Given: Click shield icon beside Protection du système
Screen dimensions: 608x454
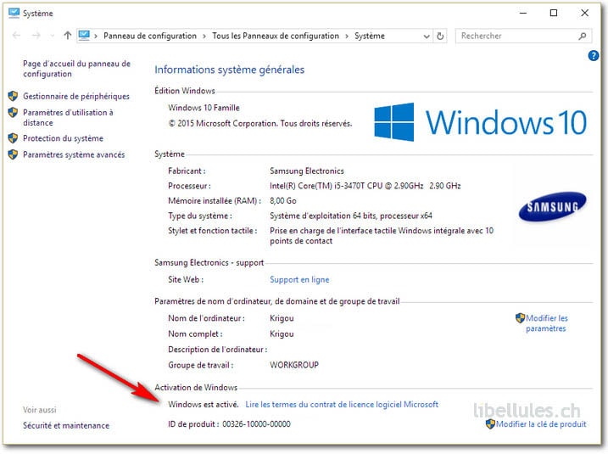Looking at the screenshot, I should pos(13,138).
